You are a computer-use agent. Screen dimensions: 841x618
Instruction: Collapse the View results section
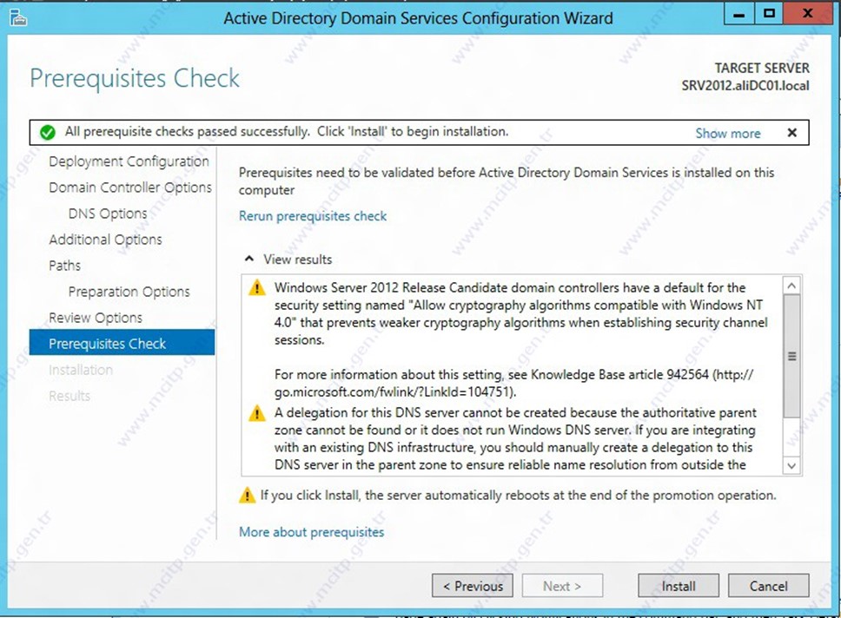pos(248,259)
